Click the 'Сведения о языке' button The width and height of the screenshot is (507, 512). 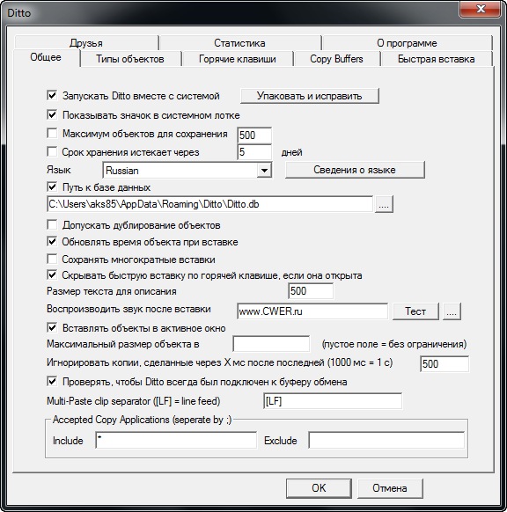[x=355, y=170]
